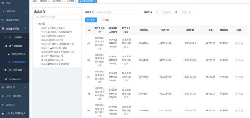Image resolution: width=250 pixels, height=118 pixels.
Task: Switch to the 首页 tab
Action: (35, 1)
